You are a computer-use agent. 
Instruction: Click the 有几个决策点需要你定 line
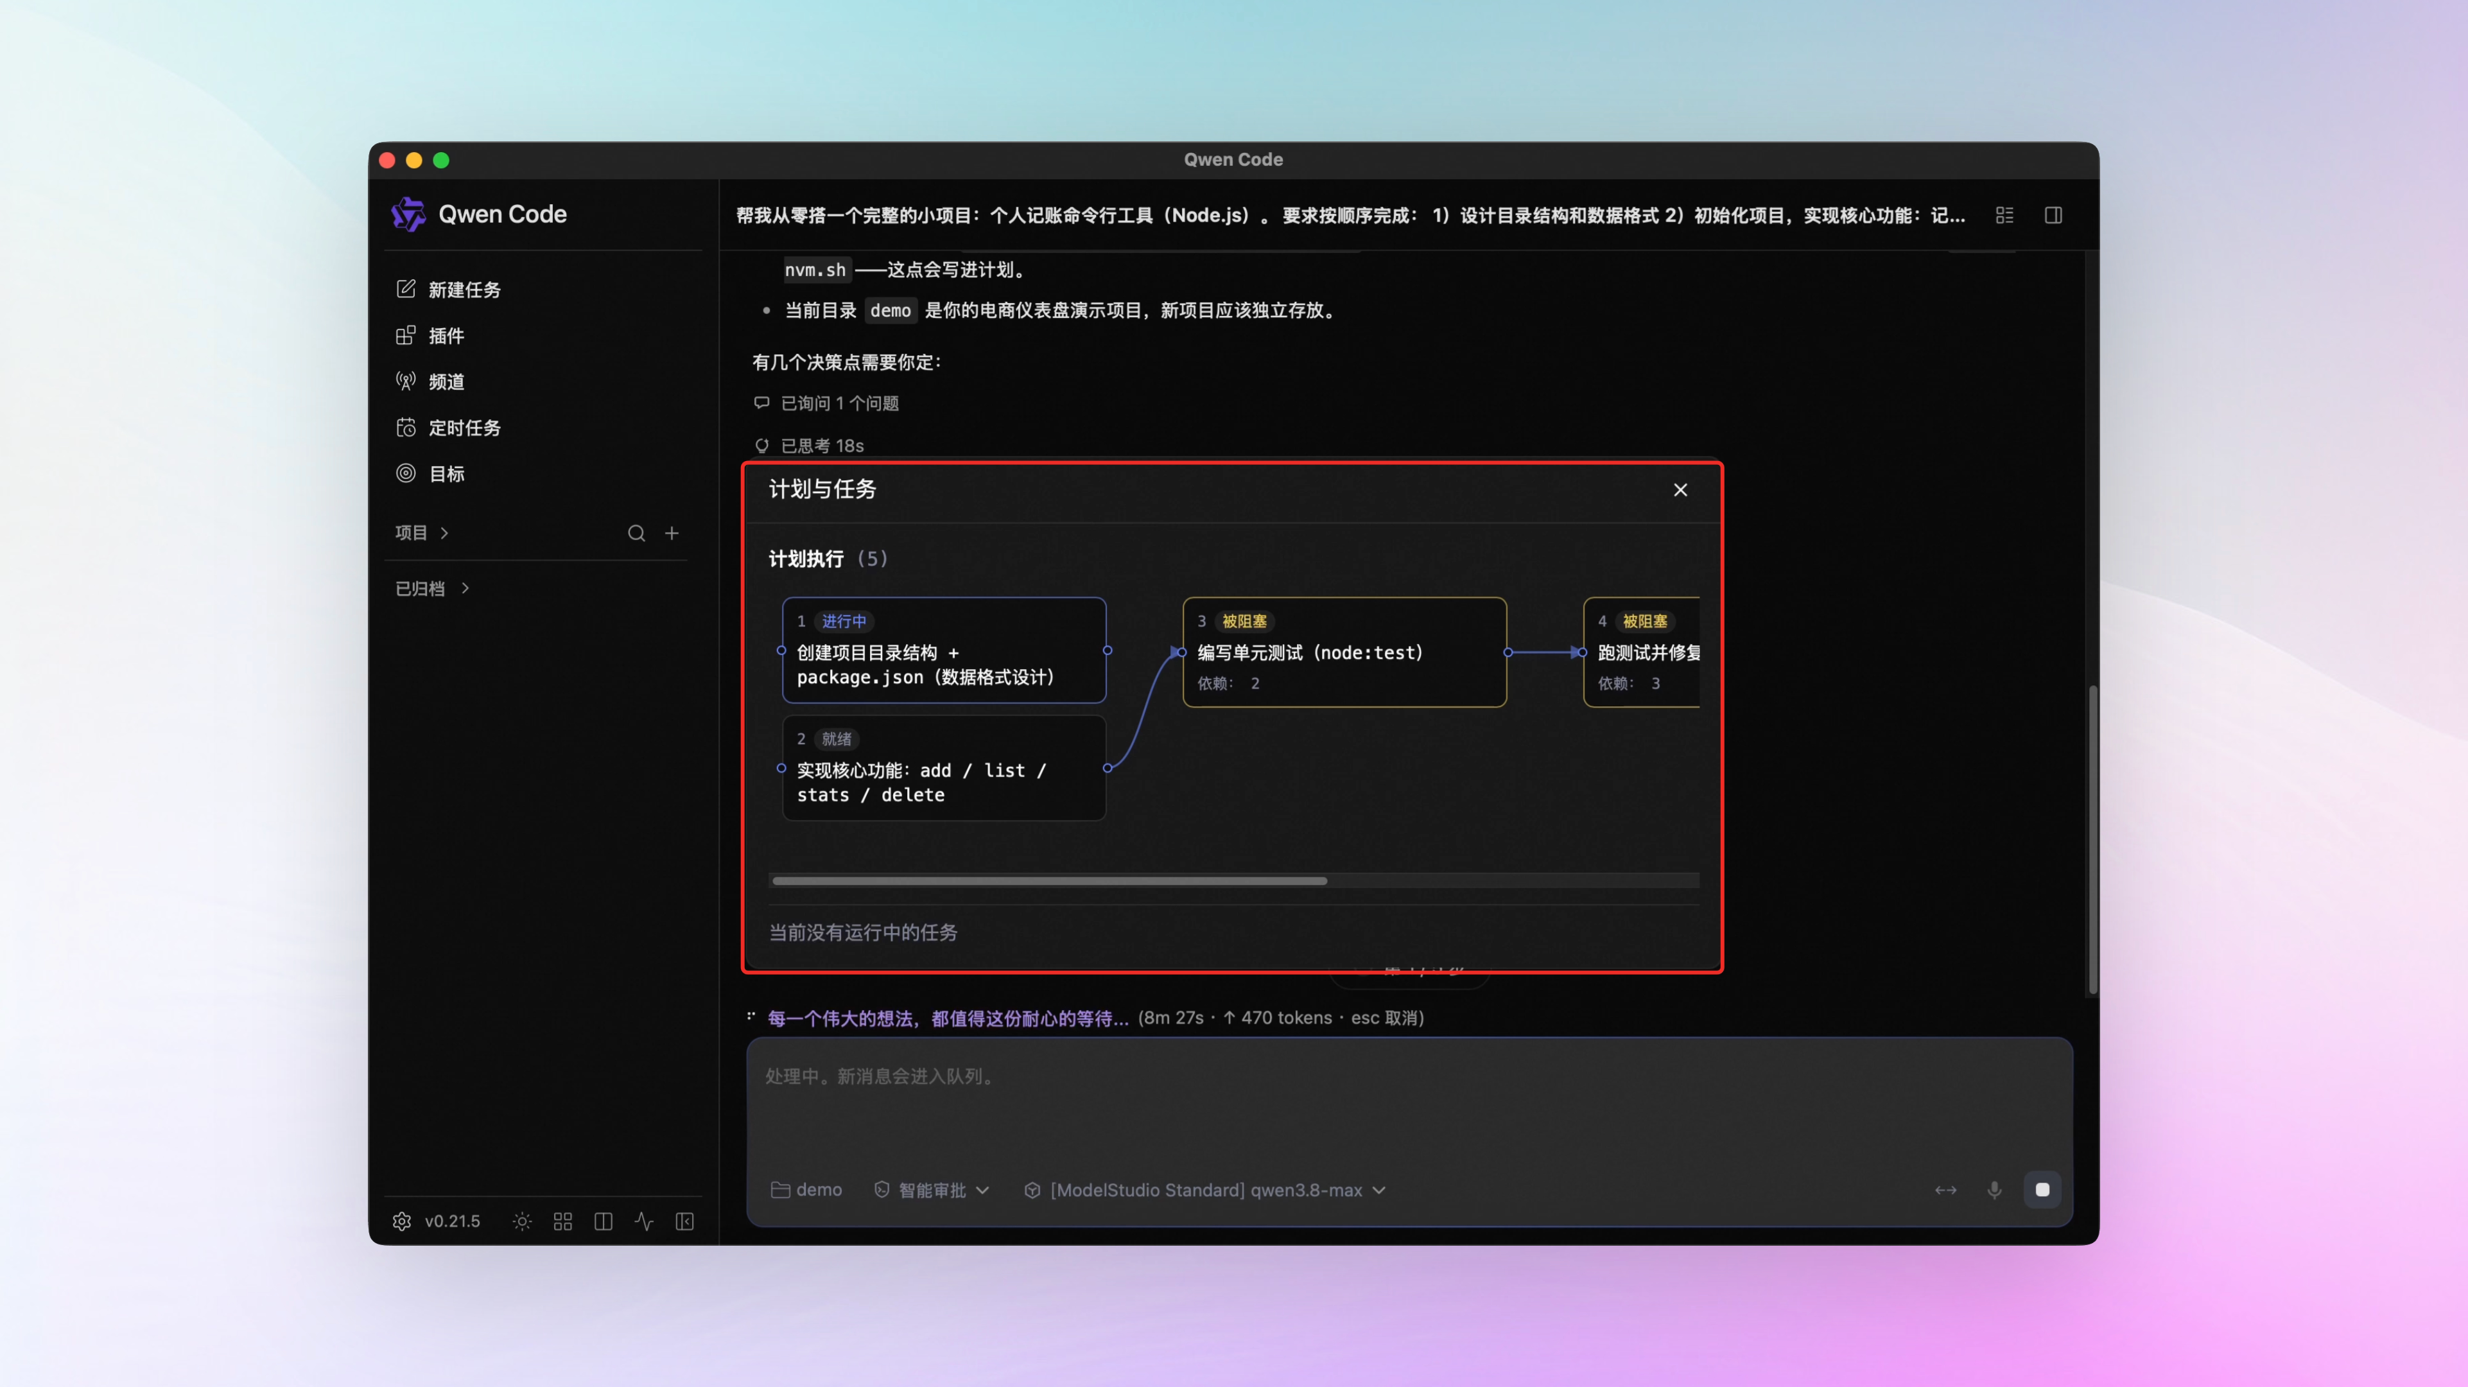point(847,362)
